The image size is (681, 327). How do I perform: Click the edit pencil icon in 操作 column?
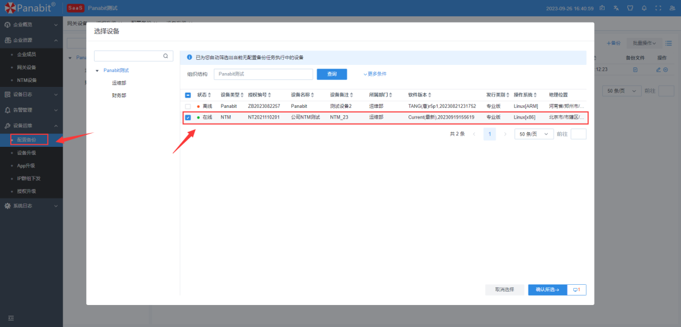click(658, 70)
